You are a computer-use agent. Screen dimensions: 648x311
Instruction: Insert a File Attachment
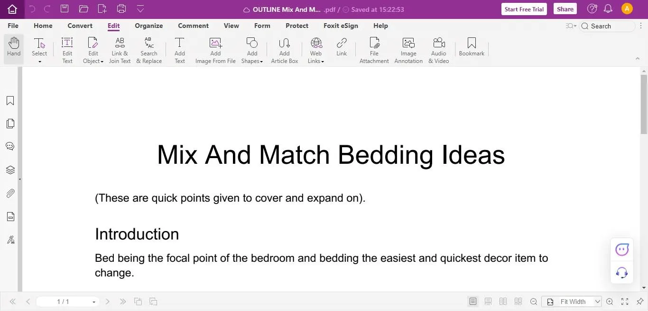click(374, 50)
